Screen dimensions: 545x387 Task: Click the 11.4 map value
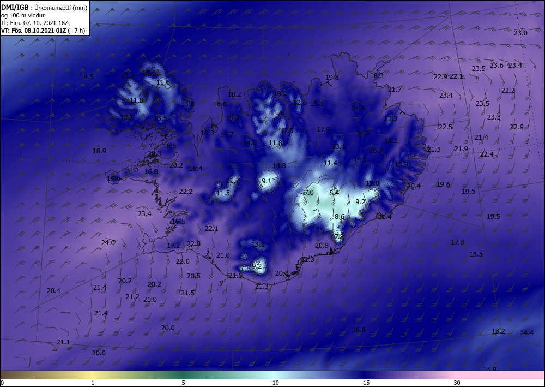click(x=331, y=163)
